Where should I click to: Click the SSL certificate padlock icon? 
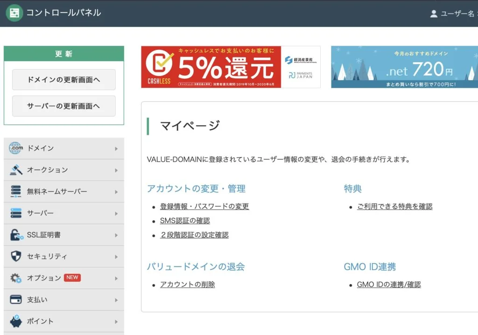click(16, 235)
